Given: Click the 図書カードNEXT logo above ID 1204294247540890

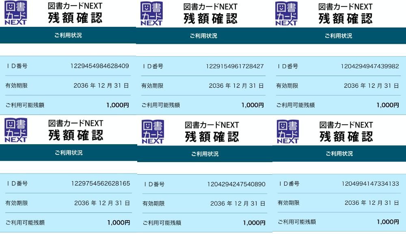Looking at the screenshot, I should click(x=153, y=132).
